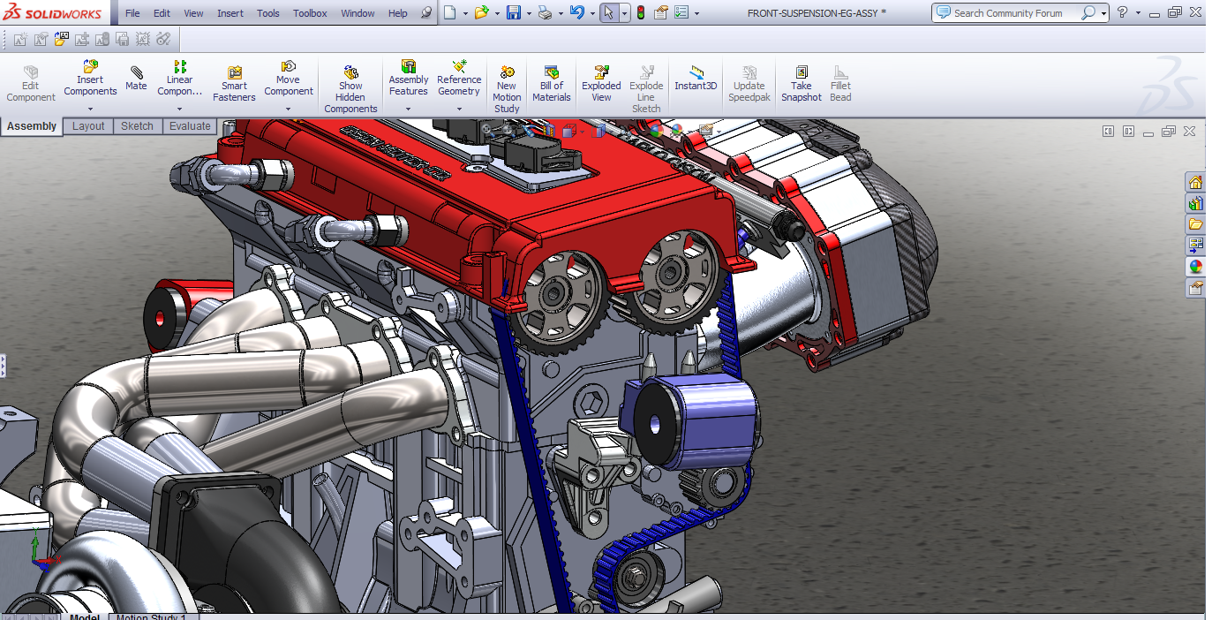The height and width of the screenshot is (620, 1227).
Task: Open the Insert menu
Action: click(x=230, y=13)
